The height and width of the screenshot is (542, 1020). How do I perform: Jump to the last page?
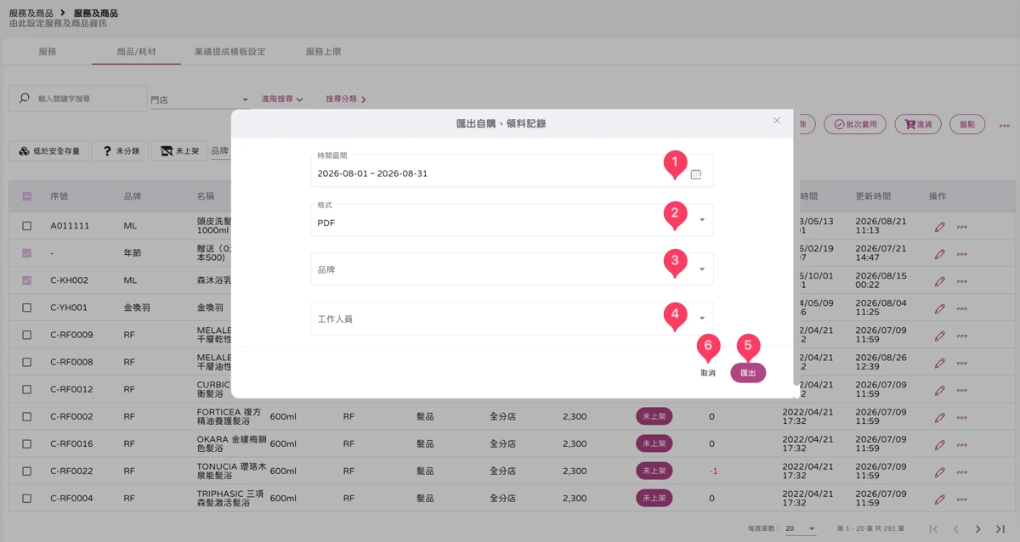click(1000, 528)
